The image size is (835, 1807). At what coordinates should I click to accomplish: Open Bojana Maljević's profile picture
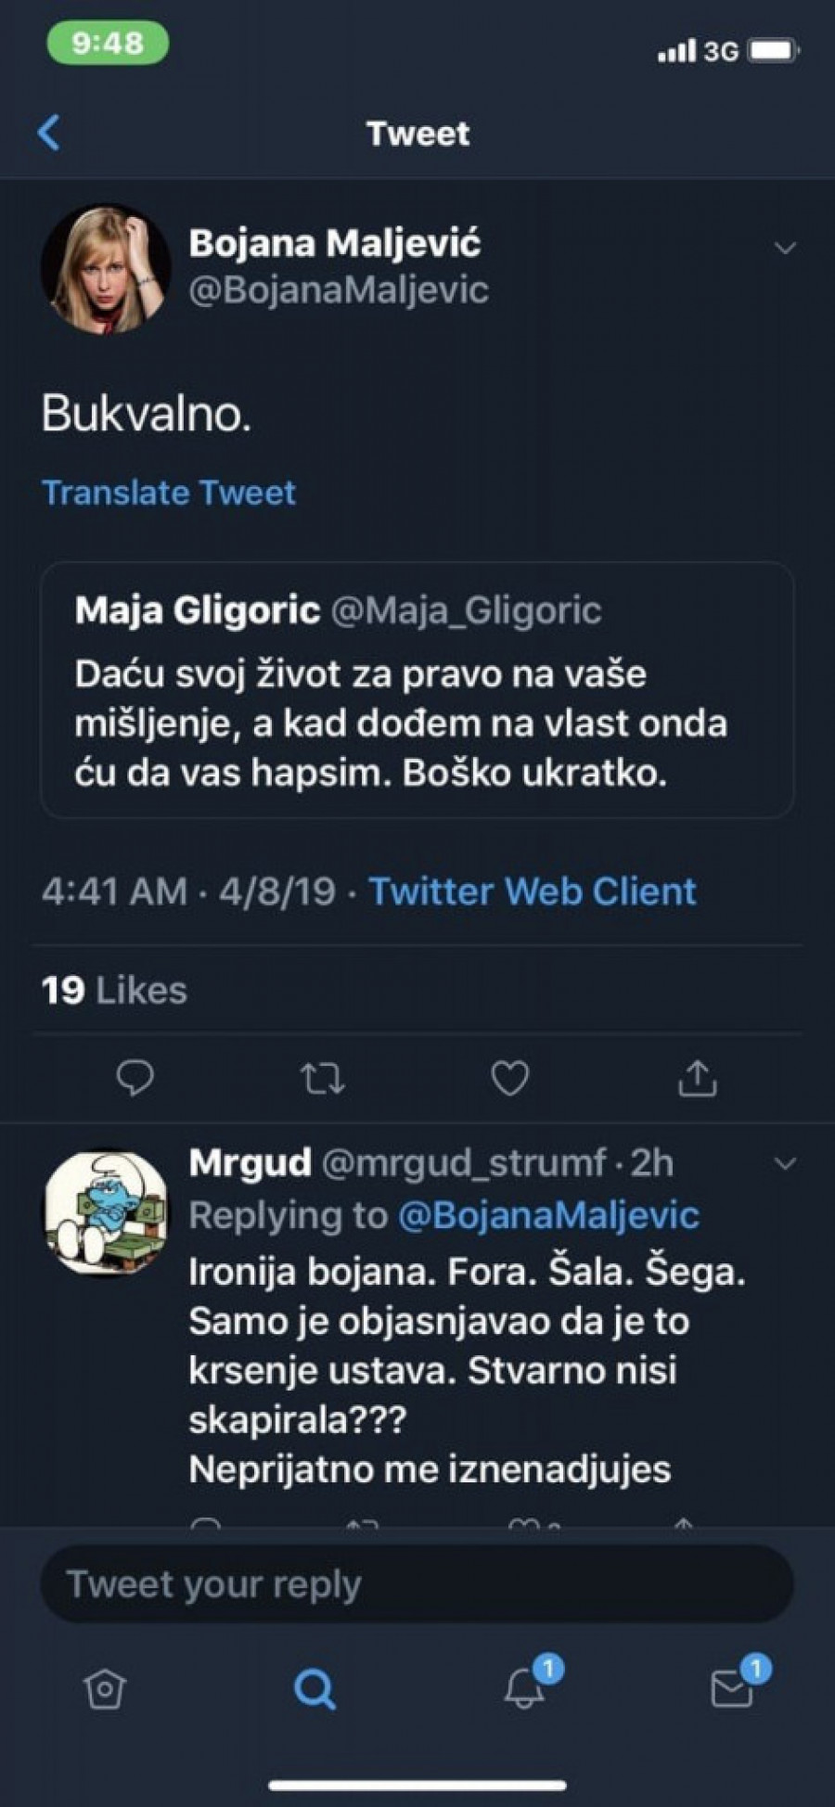pyautogui.click(x=106, y=269)
